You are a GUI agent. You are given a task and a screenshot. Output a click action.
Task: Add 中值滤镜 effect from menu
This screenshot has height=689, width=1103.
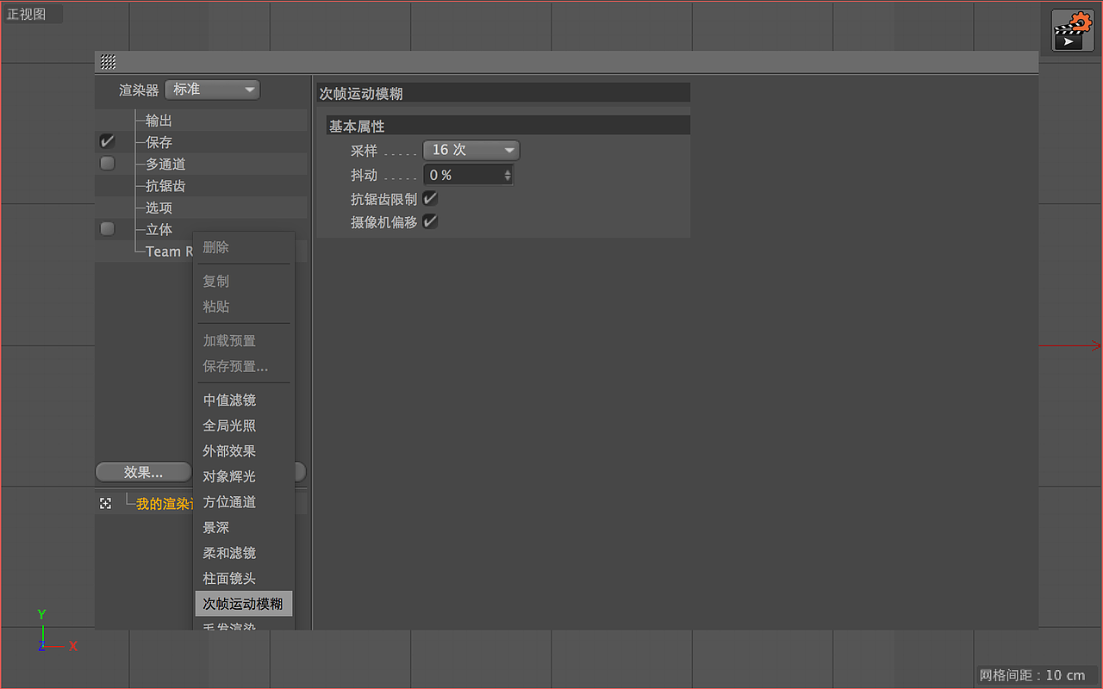[x=229, y=400]
